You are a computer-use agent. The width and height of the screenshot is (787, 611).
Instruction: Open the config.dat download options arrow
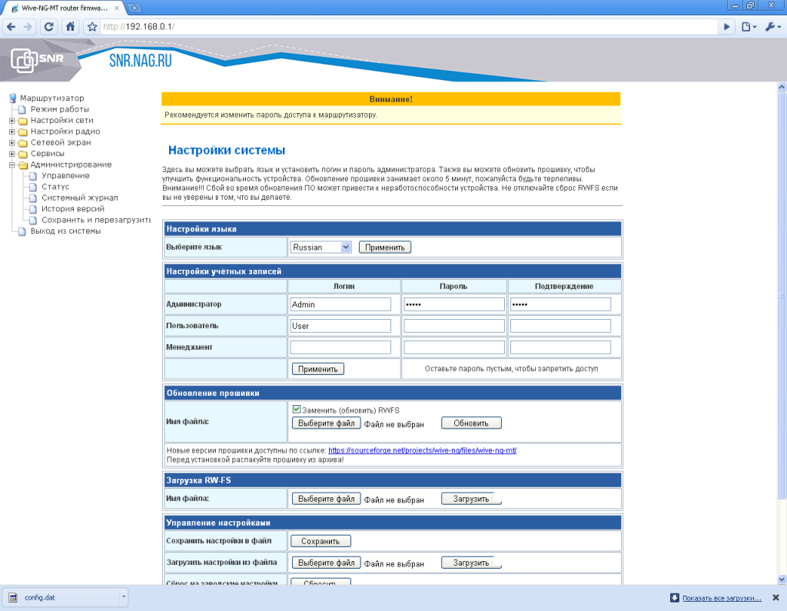click(124, 597)
